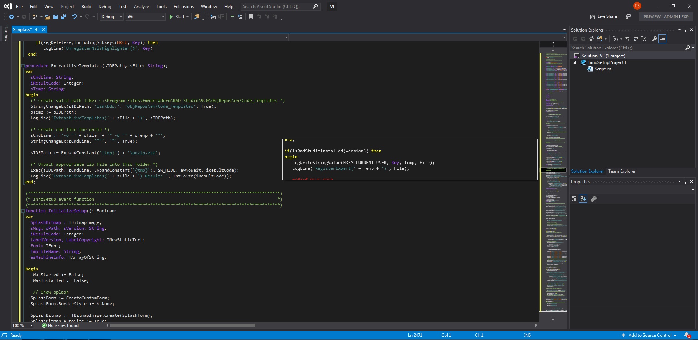Click the Undo arrow icon

point(75,17)
